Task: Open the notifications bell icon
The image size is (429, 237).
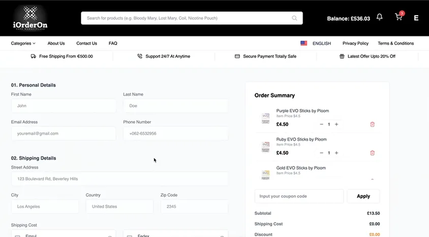Action: click(x=380, y=17)
